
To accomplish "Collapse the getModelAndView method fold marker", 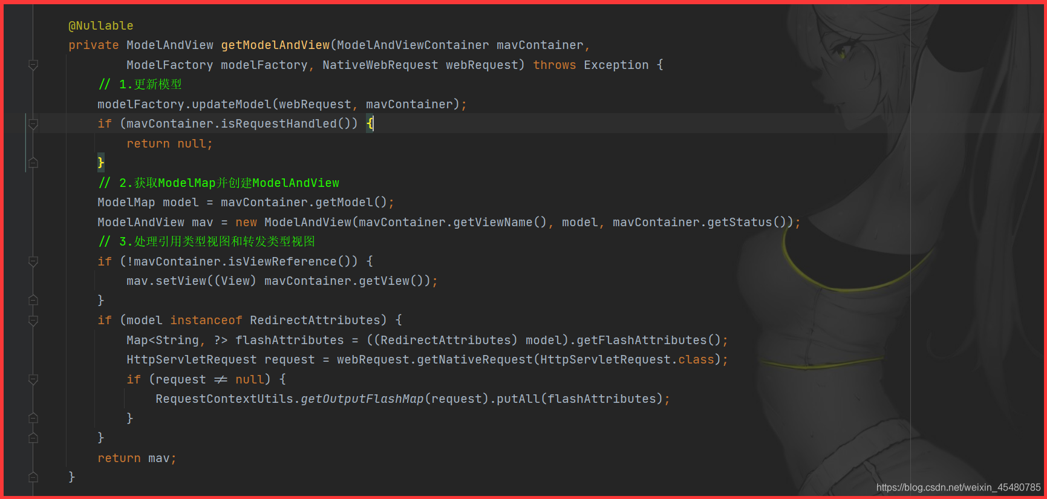I will click(33, 65).
